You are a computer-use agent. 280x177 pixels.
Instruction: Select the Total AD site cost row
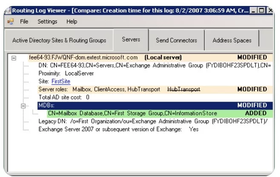64,97
